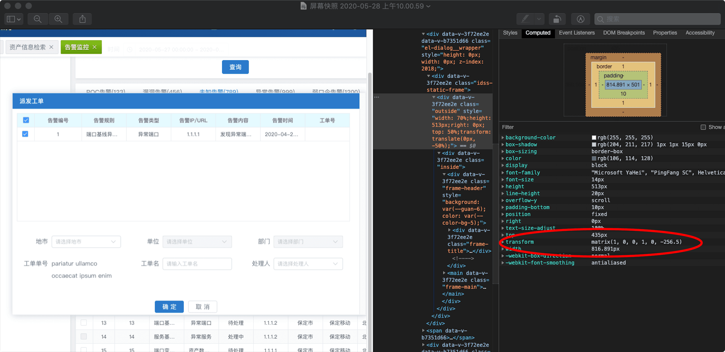Open the window title dropdown chevron

pos(428,6)
